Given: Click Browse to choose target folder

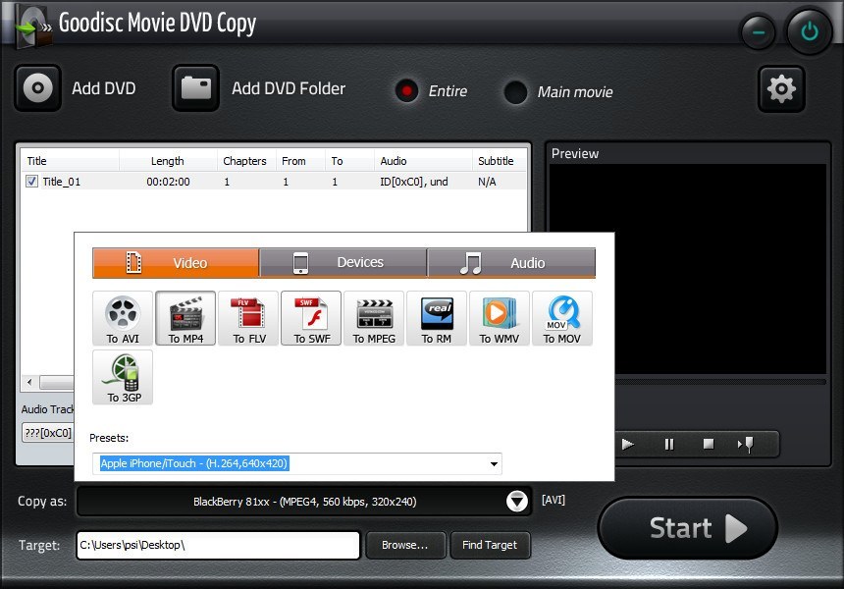Looking at the screenshot, I should (x=405, y=545).
